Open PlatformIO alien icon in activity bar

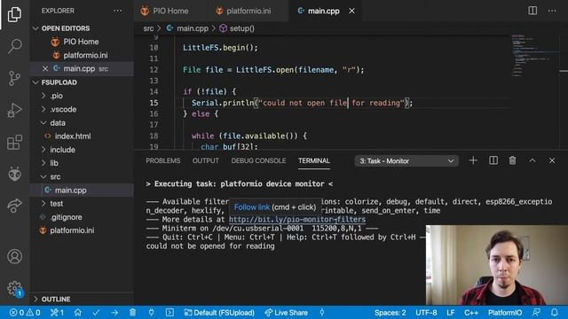coord(14,174)
